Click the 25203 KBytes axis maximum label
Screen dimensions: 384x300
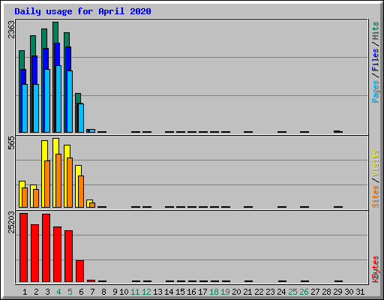[x=11, y=222]
